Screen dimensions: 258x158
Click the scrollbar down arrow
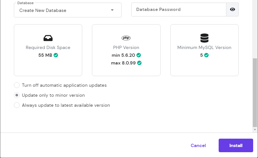pos(255,129)
